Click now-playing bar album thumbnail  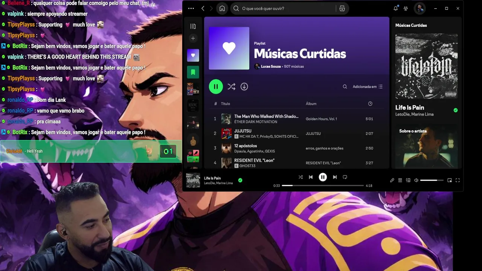click(x=193, y=180)
